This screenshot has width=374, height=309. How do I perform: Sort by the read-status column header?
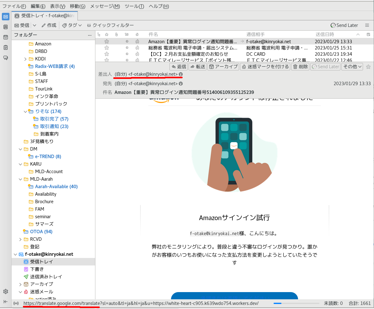127,34
